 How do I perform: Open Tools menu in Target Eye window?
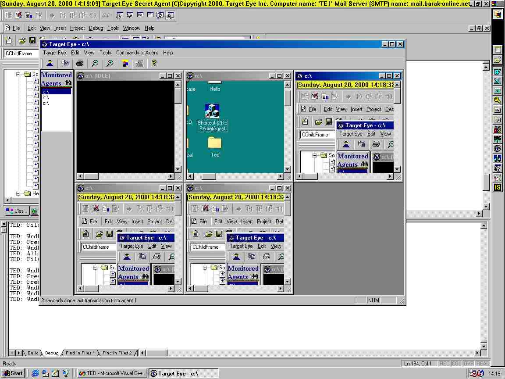105,53
